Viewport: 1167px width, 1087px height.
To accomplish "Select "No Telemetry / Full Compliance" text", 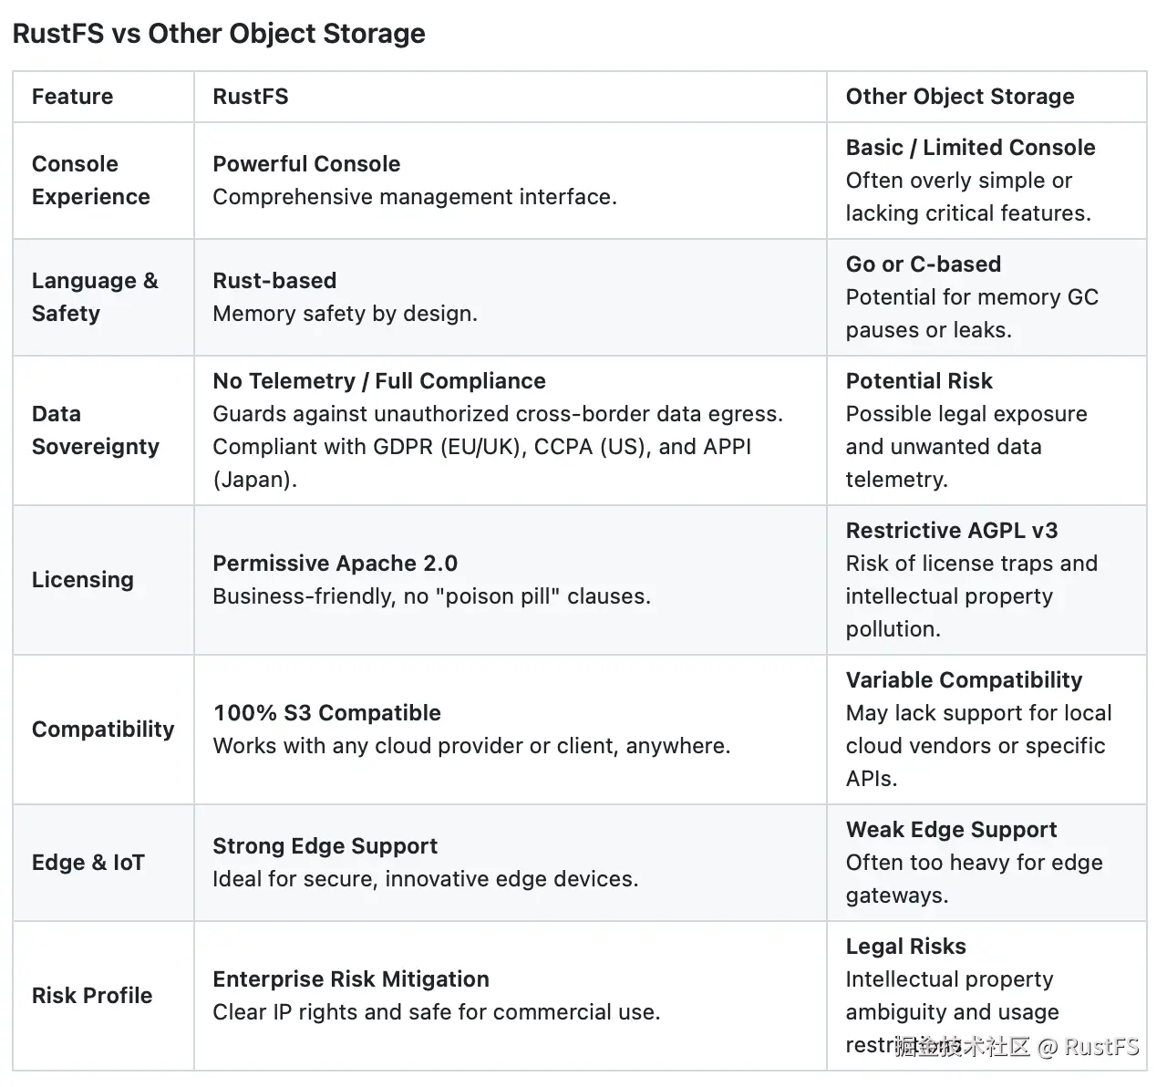I will [x=378, y=381].
